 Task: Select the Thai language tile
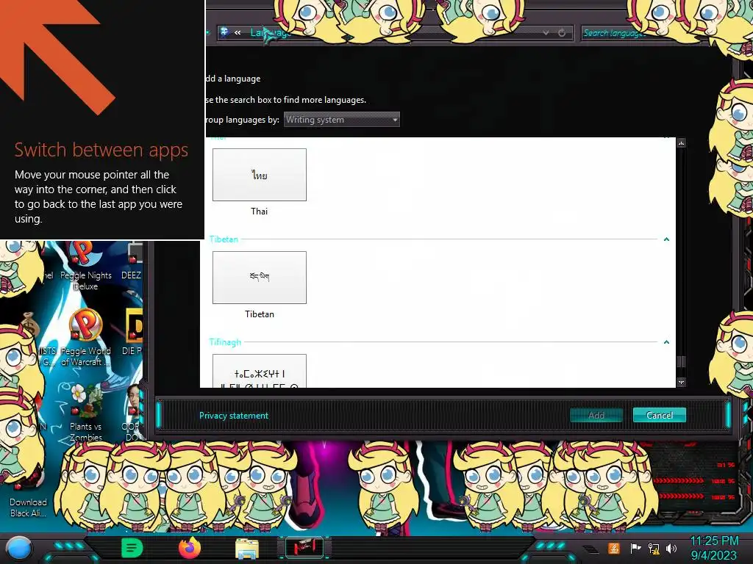click(x=260, y=175)
